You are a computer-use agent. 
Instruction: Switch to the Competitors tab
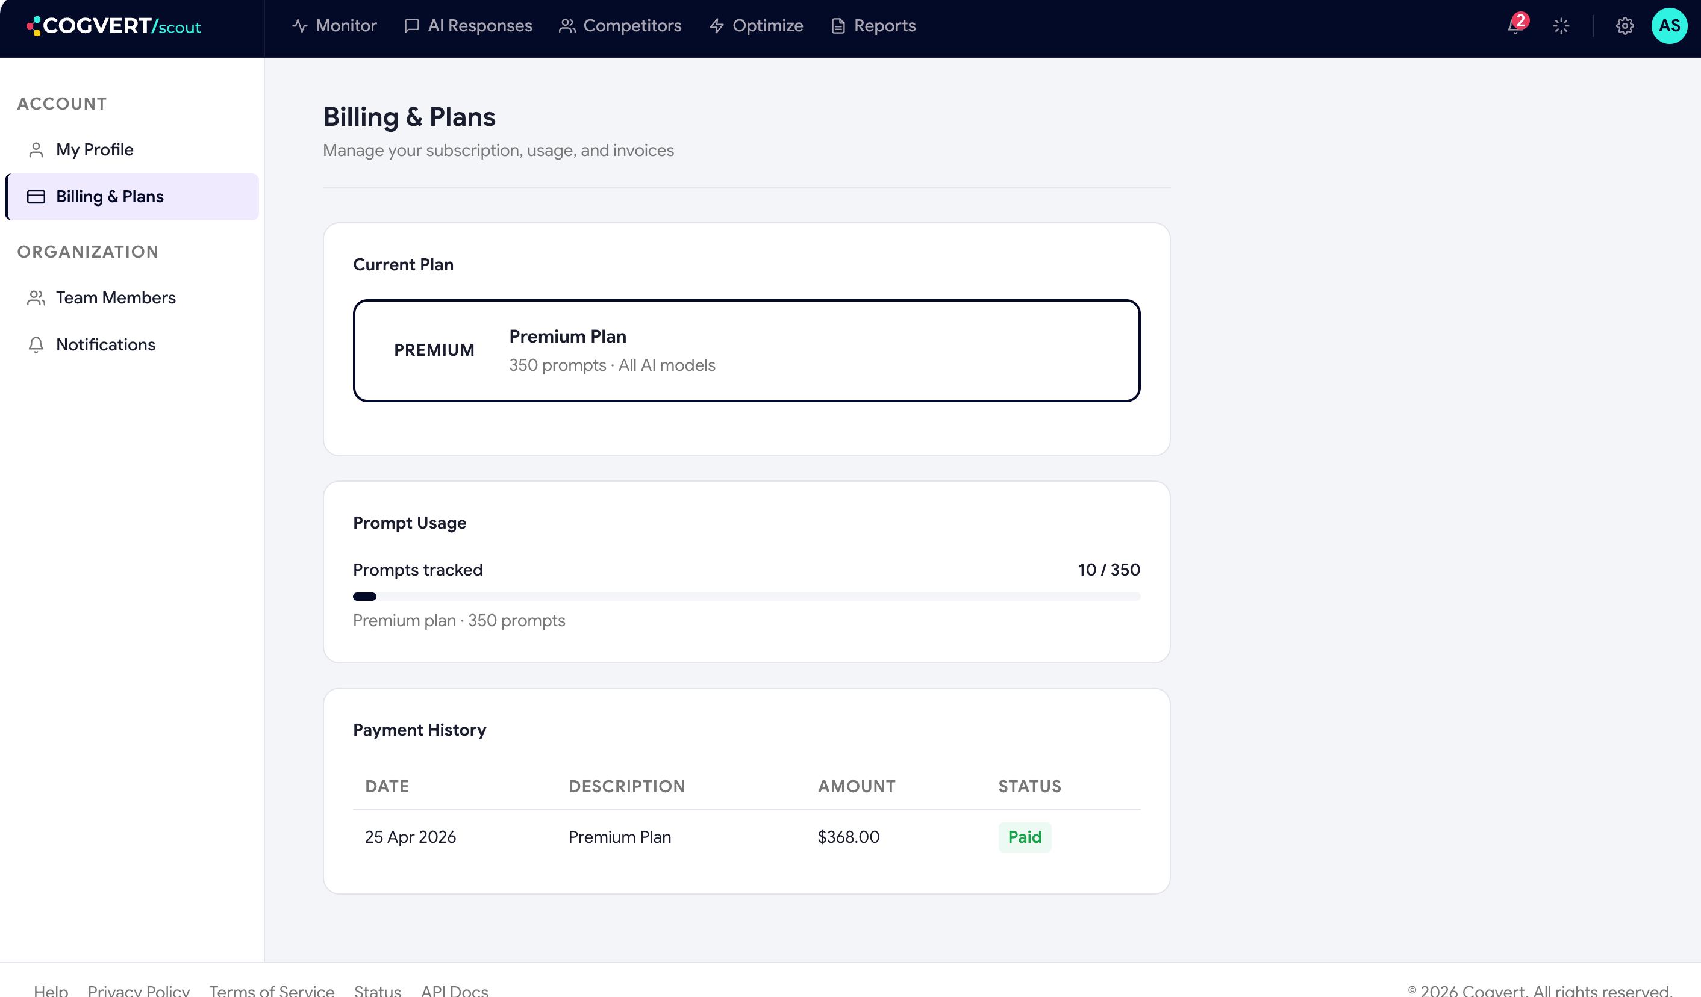(620, 26)
